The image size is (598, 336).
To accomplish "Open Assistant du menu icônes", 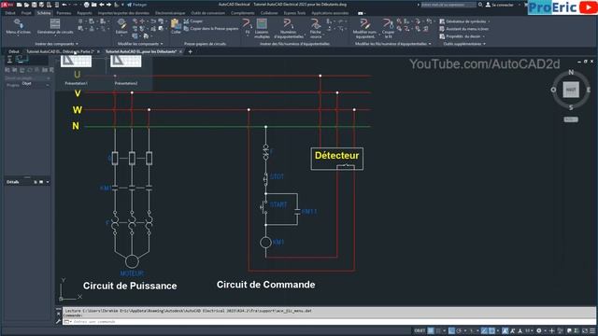I will pyautogui.click(x=463, y=29).
